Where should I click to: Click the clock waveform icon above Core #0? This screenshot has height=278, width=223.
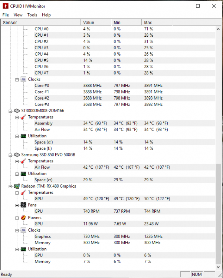pyautogui.click(x=23, y=79)
